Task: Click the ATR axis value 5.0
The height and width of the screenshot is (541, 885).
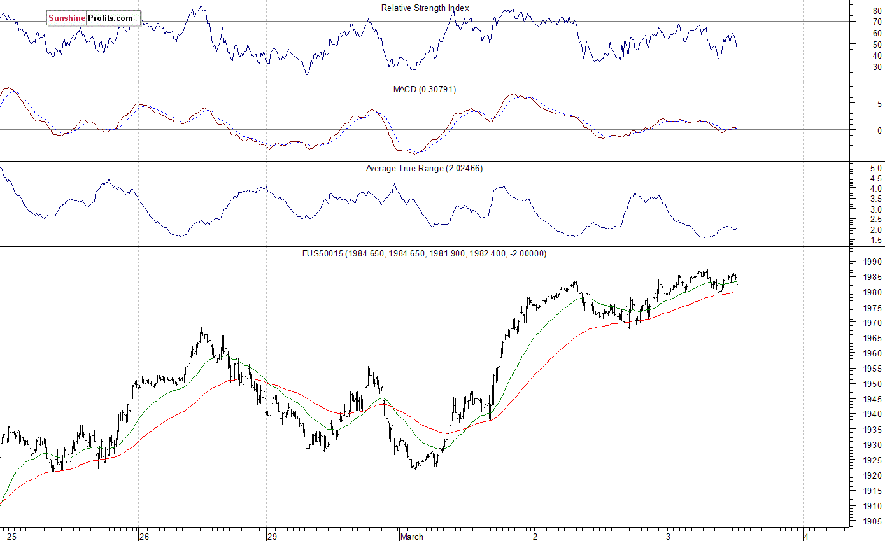Action: click(876, 168)
